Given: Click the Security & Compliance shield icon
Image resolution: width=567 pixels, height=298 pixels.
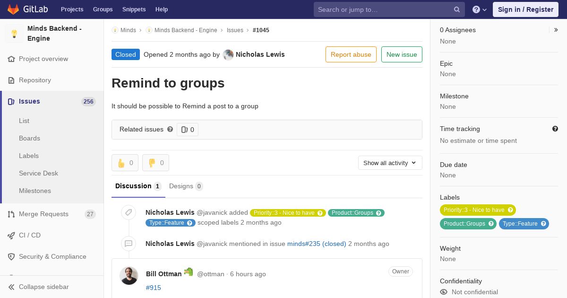Looking at the screenshot, I should pyautogui.click(x=11, y=257).
